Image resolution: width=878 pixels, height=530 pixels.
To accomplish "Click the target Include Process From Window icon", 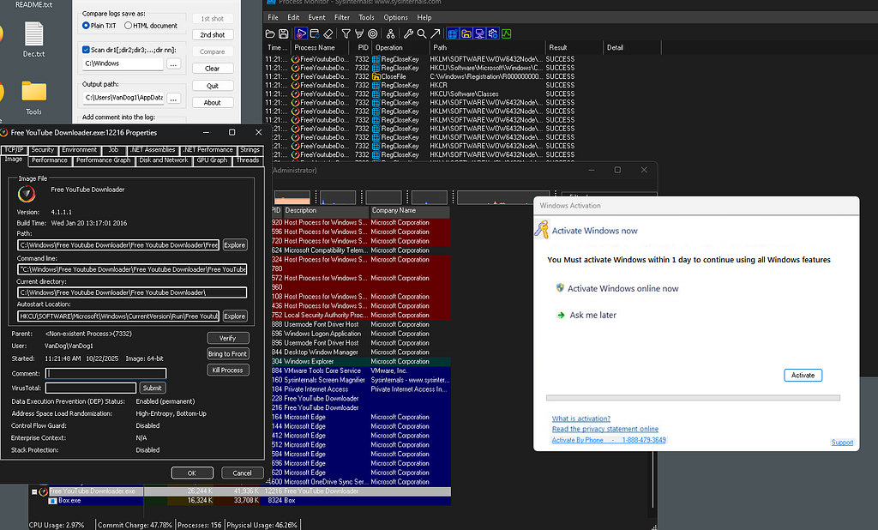I will point(372,33).
